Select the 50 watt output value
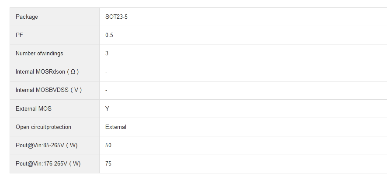Viewport: 392px width, 176px height. coord(108,145)
